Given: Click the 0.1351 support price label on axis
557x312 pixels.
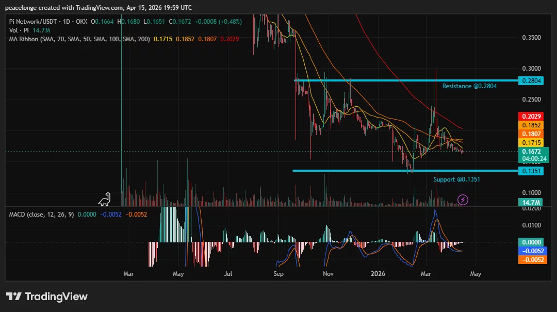Looking at the screenshot, I should pos(531,171).
